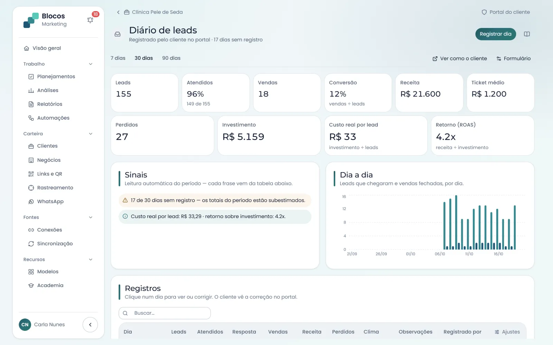
Task: Click the Registrado por column header
Action: tap(462, 332)
